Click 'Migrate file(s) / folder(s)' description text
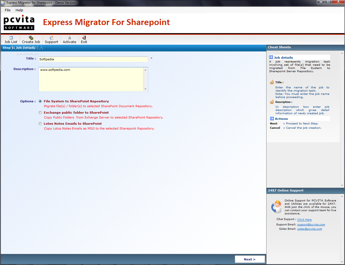 [x=98, y=106]
